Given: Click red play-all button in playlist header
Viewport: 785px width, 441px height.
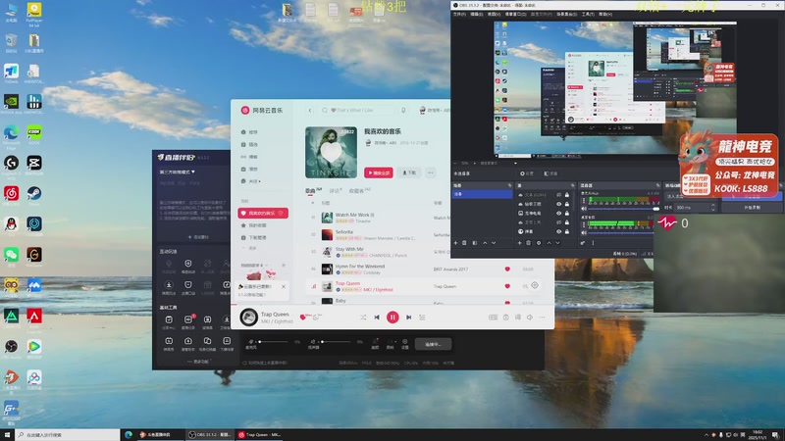Looking at the screenshot, I should pyautogui.click(x=379, y=172).
